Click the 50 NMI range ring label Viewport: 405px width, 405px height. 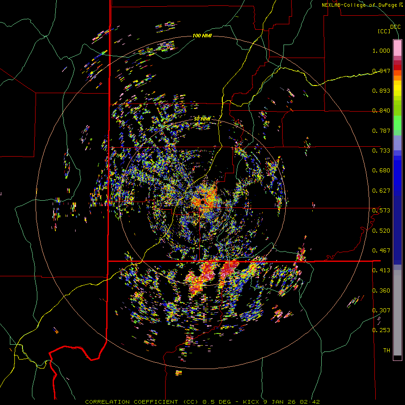coord(202,119)
